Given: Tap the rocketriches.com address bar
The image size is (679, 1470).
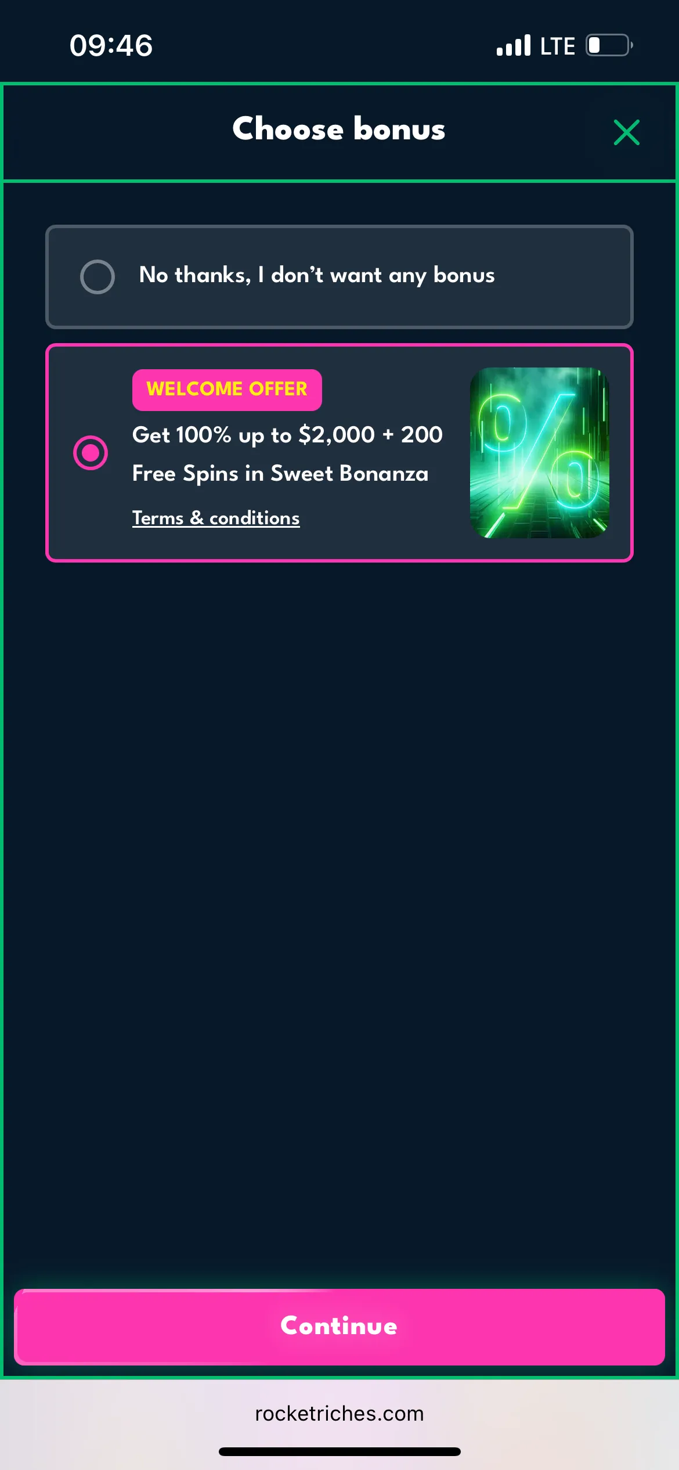Looking at the screenshot, I should (339, 1413).
